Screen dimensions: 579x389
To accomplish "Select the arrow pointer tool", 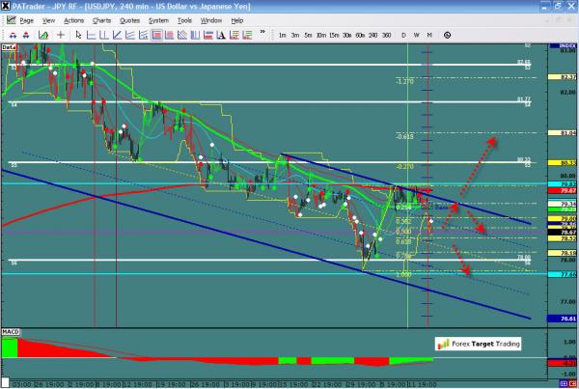I will point(78,35).
